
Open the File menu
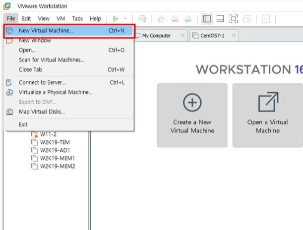pos(11,18)
